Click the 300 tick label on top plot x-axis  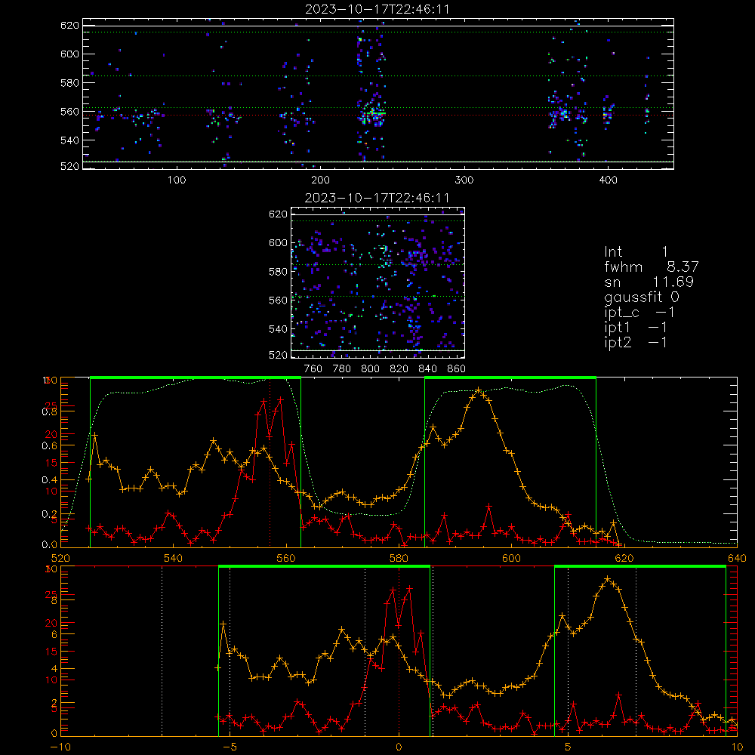pos(464,180)
